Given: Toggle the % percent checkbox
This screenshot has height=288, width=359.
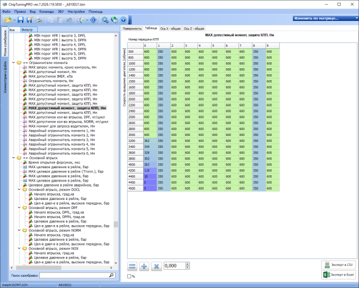Looking at the screenshot, I should (129, 276).
